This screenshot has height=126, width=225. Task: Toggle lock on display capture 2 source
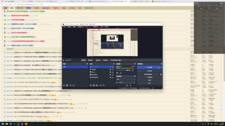(x=113, y=77)
